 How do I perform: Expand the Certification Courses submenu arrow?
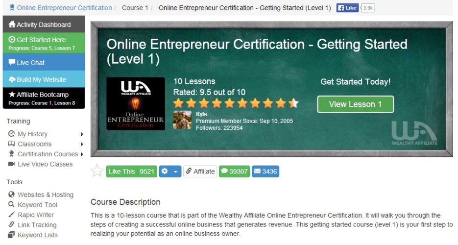tap(82, 154)
